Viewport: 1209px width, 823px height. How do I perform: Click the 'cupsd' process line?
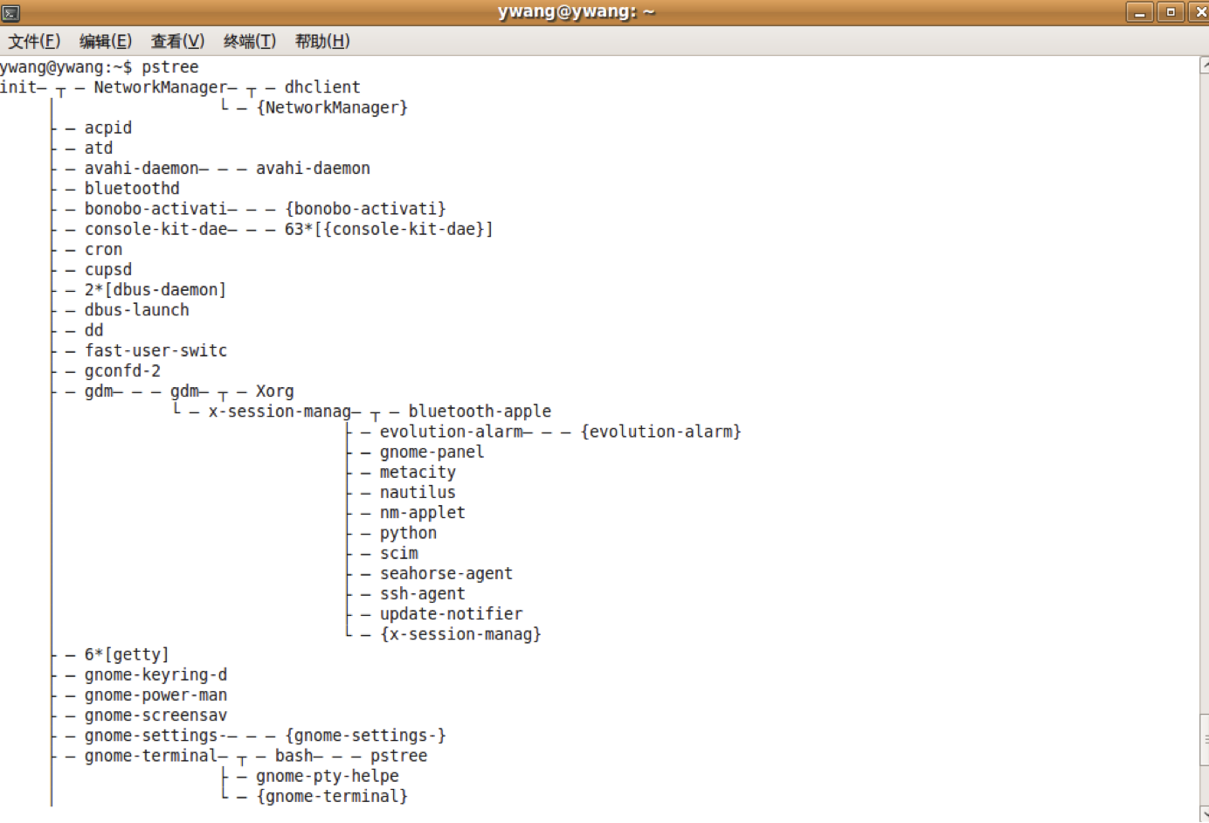(108, 270)
